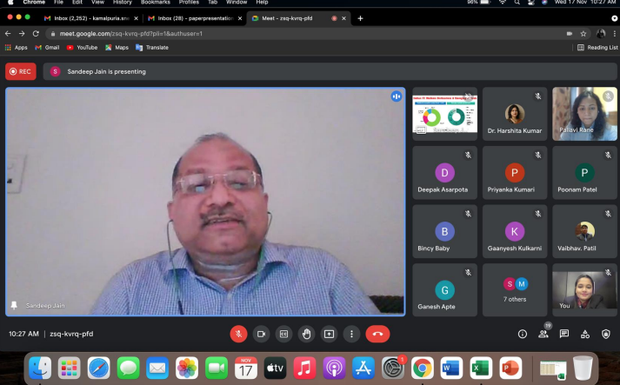Click the REC recording indicator
The width and height of the screenshot is (620, 385).
click(x=21, y=71)
